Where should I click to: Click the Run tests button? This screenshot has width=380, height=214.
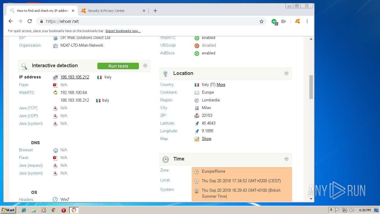pyautogui.click(x=118, y=66)
